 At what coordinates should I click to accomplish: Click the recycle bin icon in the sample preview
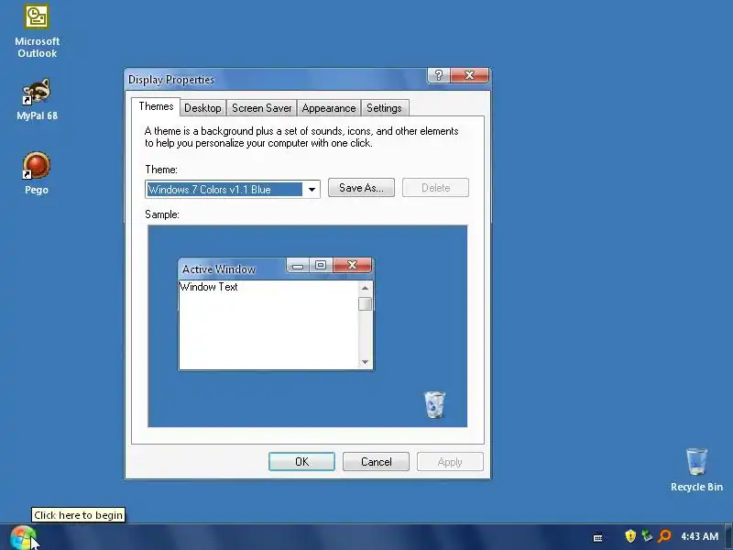point(434,404)
